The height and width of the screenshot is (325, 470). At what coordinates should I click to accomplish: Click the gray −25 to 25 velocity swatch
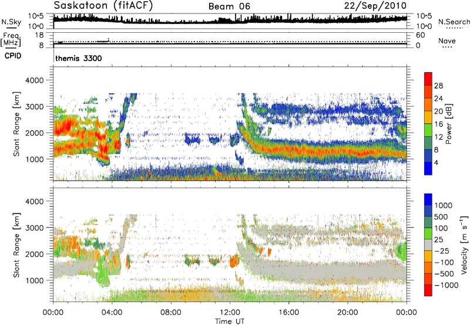tap(428, 245)
